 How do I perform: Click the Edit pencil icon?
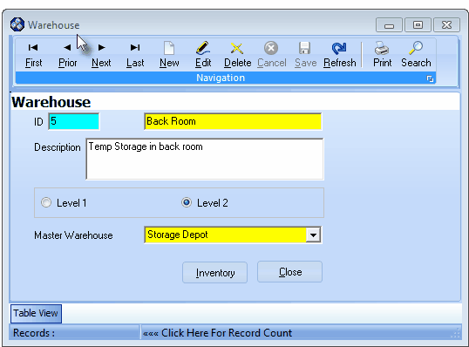[203, 49]
